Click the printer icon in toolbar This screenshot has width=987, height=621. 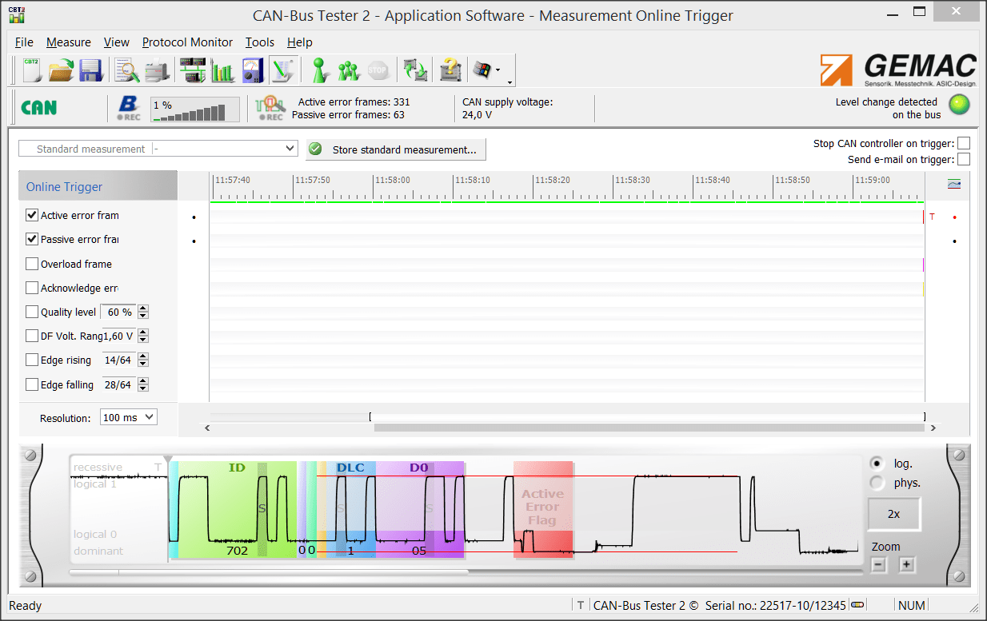[156, 70]
